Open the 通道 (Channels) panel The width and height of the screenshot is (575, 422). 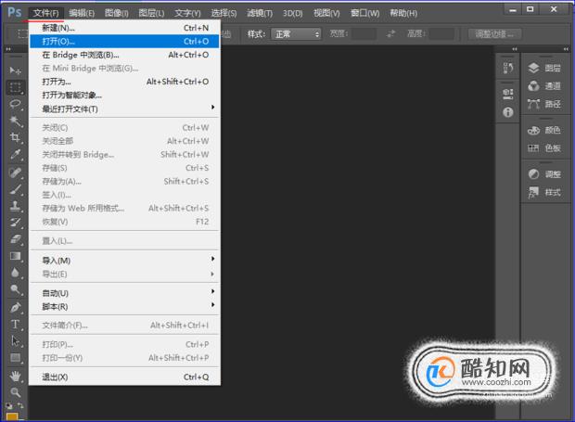pyautogui.click(x=544, y=86)
